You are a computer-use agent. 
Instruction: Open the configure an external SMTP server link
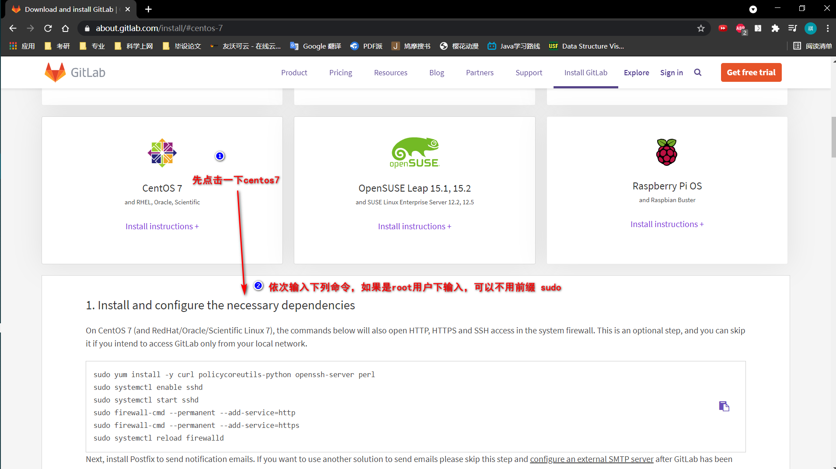(x=591, y=459)
